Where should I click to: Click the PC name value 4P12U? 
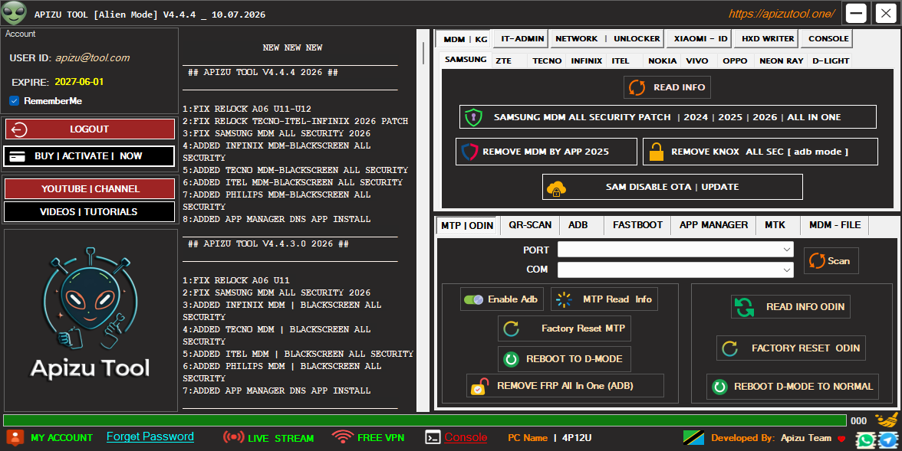coord(577,438)
